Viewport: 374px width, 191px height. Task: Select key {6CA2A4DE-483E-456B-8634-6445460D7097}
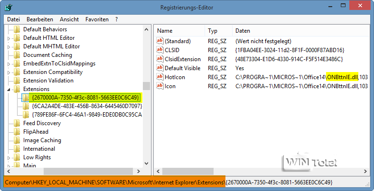86,106
